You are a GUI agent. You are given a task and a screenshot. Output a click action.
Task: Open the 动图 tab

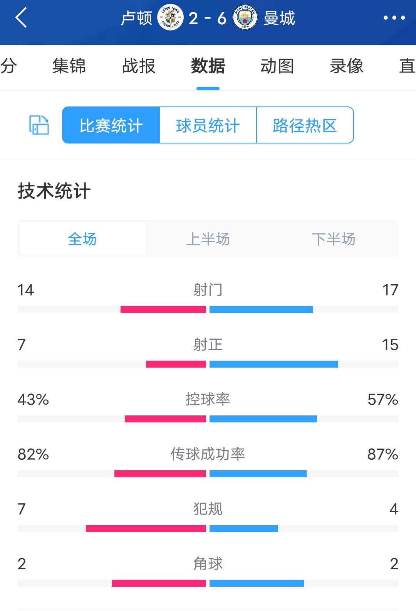(277, 66)
